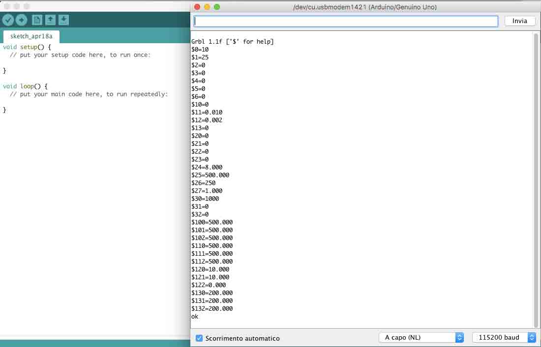This screenshot has height=347, width=541.
Task: Click the $120=10.000 setting line
Action: click(210, 269)
